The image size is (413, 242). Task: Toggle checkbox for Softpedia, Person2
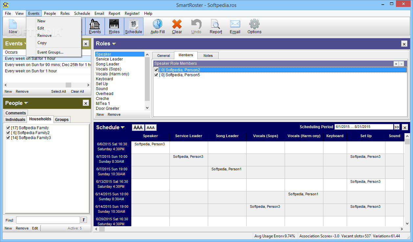pos(156,70)
